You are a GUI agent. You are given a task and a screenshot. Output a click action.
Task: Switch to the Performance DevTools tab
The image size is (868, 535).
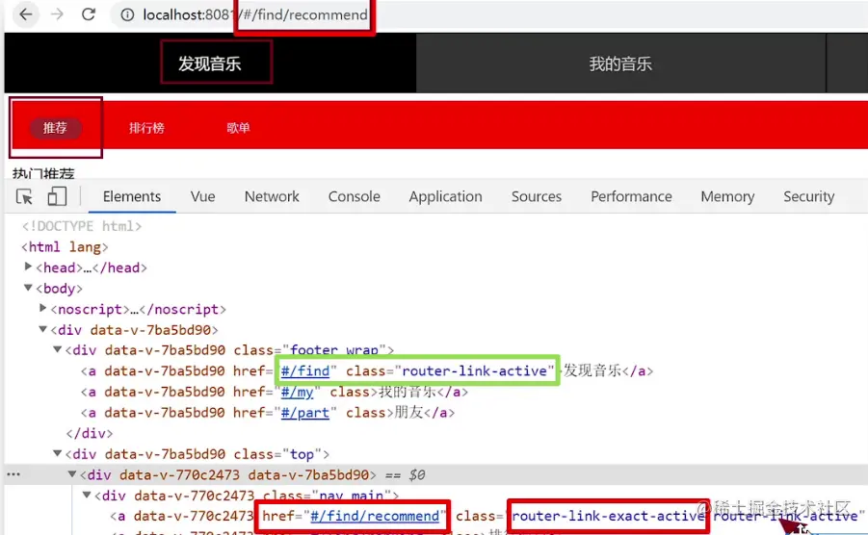pyautogui.click(x=631, y=196)
